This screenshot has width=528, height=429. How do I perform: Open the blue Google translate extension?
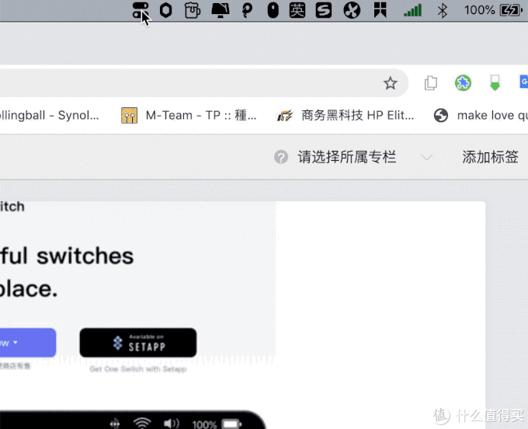(x=524, y=82)
